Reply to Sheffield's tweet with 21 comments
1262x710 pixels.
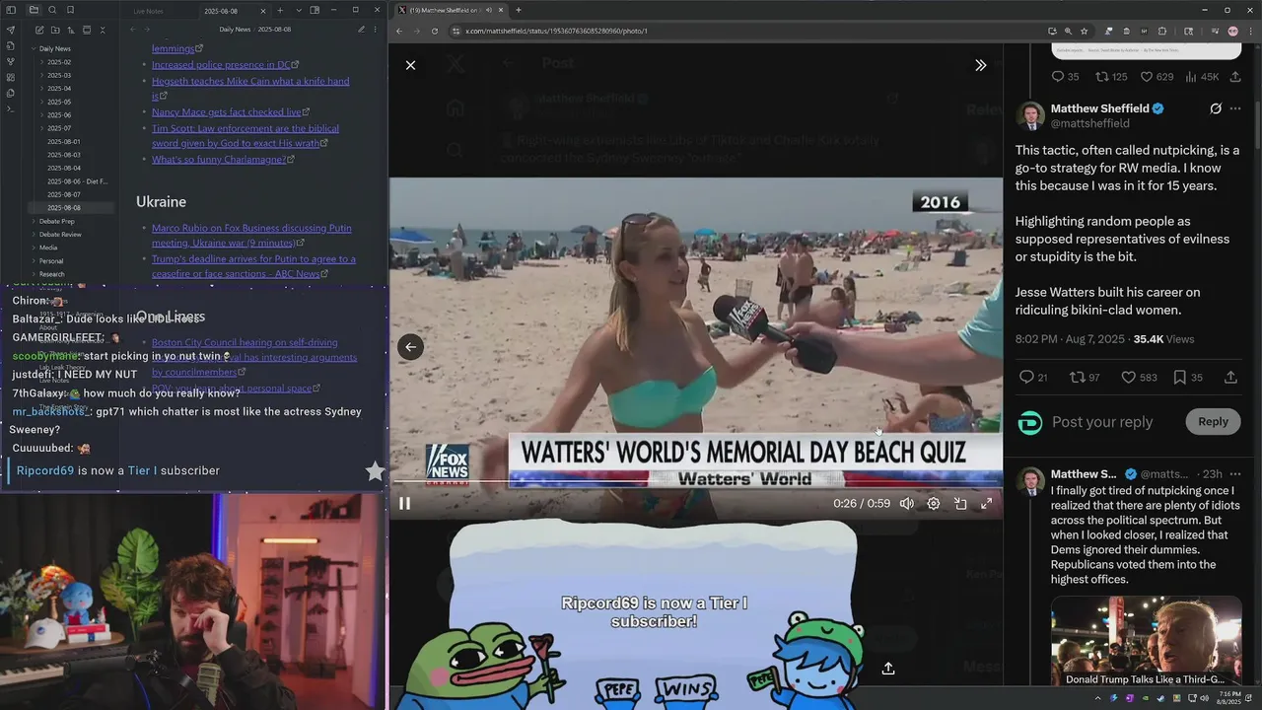pos(1033,378)
